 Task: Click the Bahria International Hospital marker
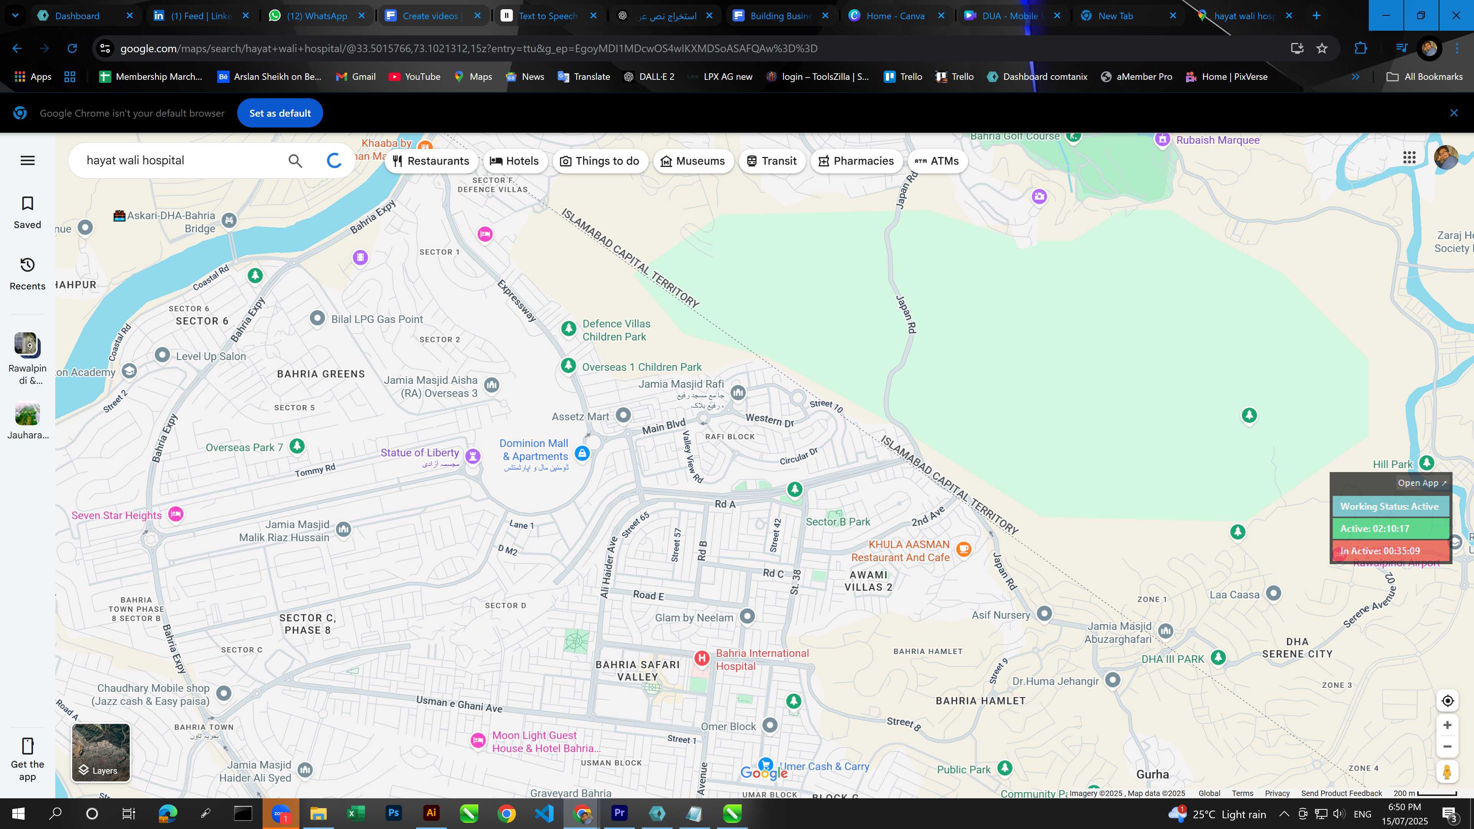click(x=702, y=659)
